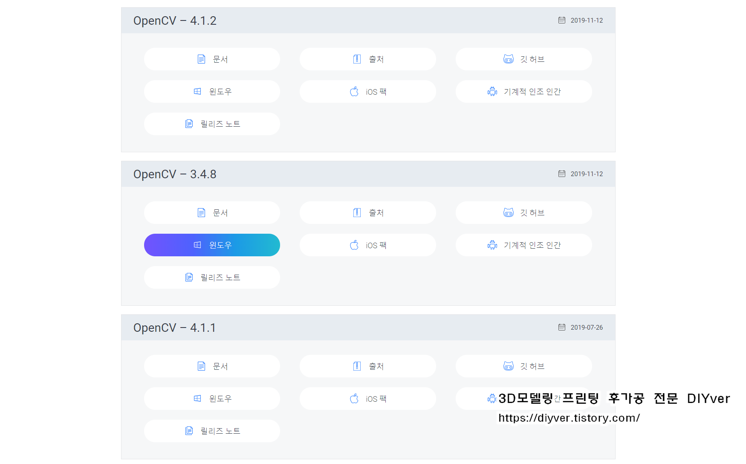The height and width of the screenshot is (464, 746).
Task: Click release notes icon under OpenCV 3.4.8
Action: point(189,277)
